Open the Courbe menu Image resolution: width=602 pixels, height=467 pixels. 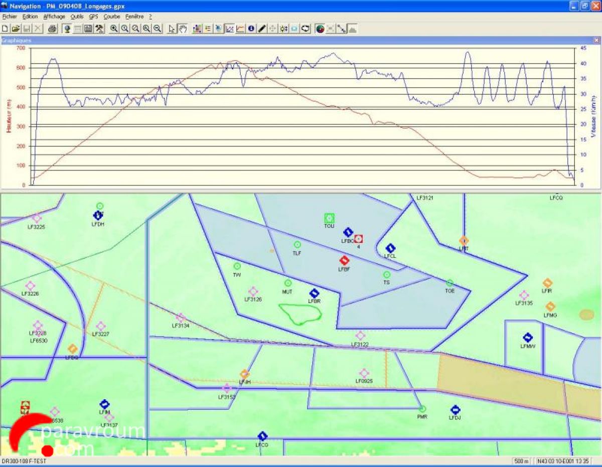112,17
